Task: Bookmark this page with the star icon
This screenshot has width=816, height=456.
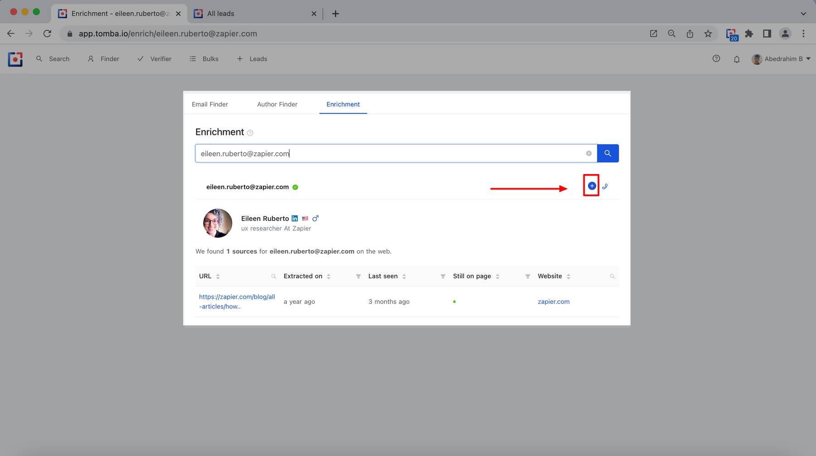Action: [x=708, y=34]
